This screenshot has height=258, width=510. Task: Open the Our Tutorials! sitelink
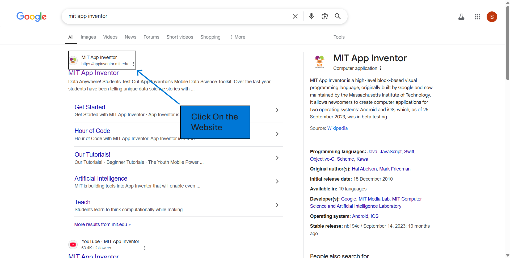coord(92,155)
